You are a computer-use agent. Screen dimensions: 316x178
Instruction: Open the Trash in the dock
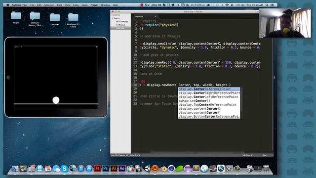pos(266,169)
